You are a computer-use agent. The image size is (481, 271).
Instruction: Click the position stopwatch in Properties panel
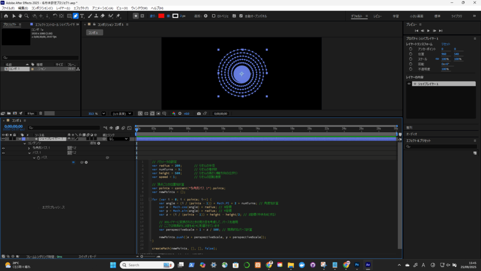point(410,54)
